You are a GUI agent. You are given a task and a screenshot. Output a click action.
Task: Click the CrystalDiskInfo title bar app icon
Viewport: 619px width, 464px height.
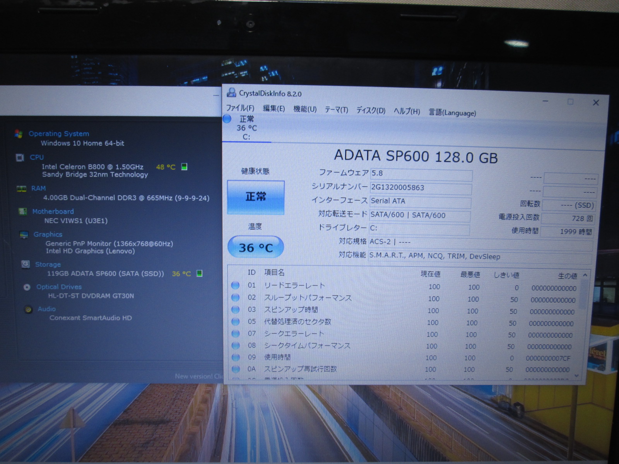tap(231, 92)
